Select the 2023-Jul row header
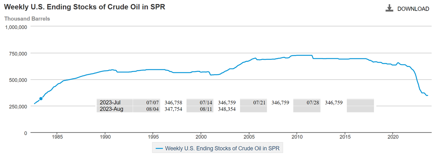Screen dimensions: 439x157 click(x=110, y=103)
